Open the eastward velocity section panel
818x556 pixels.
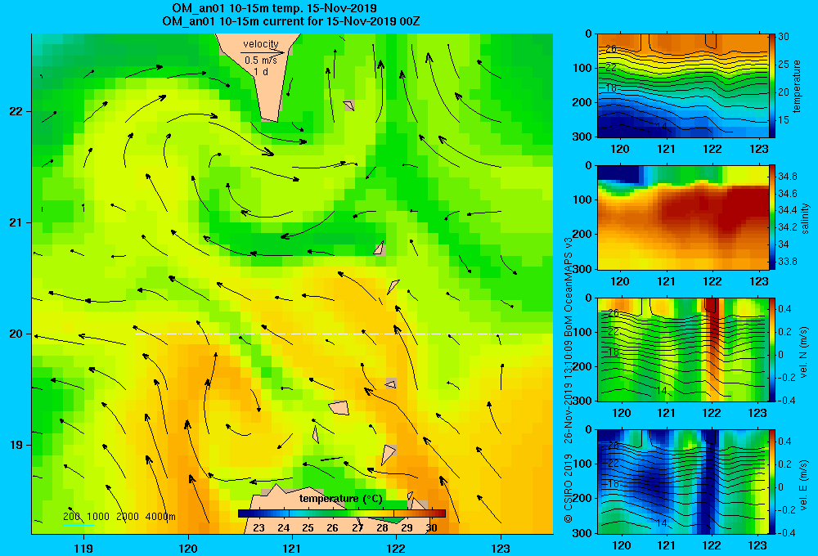point(683,482)
